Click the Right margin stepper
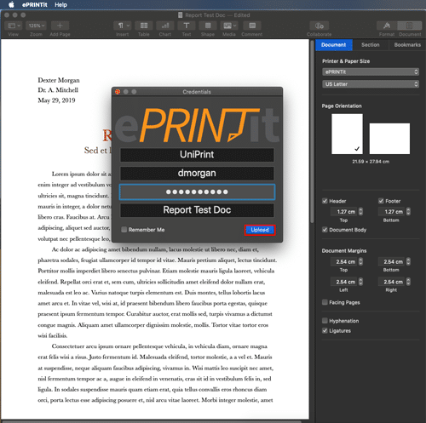Viewport: 426px width, 423px height. tap(408, 282)
